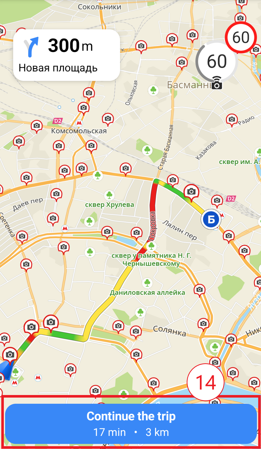This screenshot has height=449, width=261.
Task: Tap the blue navigation arrow for current position
Action: [6, 370]
